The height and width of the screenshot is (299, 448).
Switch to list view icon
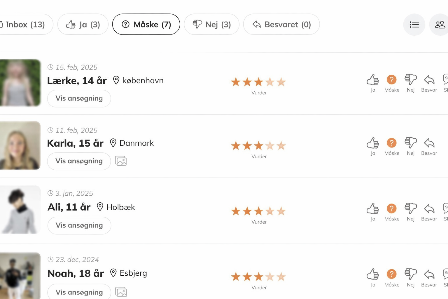(x=414, y=25)
